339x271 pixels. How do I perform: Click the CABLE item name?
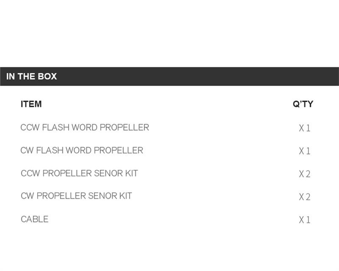(34, 219)
